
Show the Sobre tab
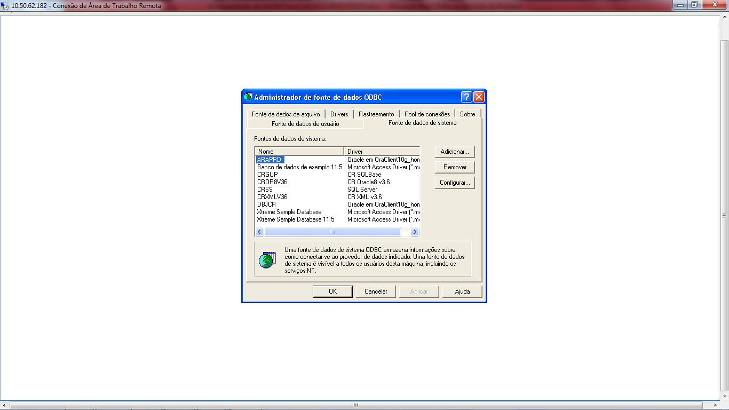pyautogui.click(x=467, y=114)
